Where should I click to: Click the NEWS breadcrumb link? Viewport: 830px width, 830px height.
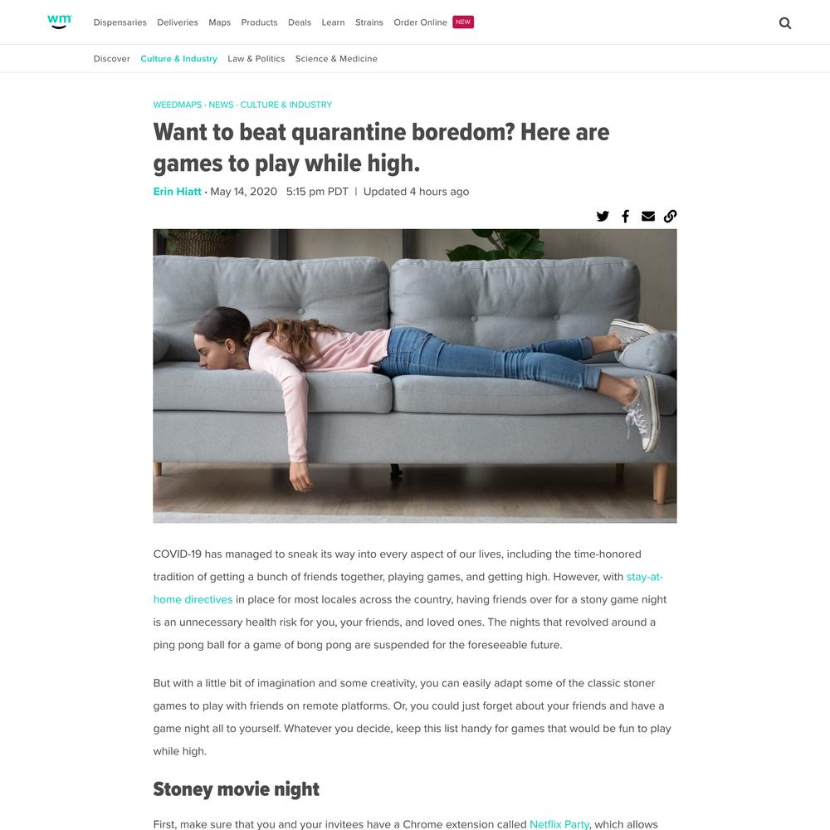221,105
